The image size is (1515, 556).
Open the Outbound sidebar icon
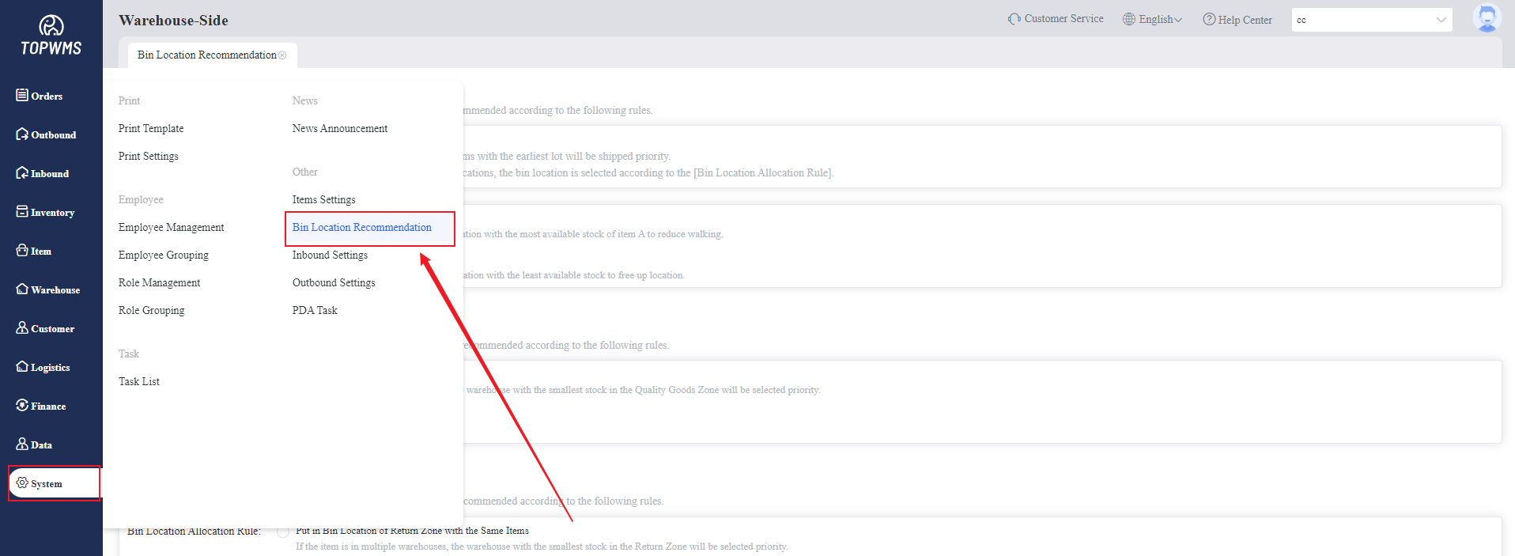[22, 134]
